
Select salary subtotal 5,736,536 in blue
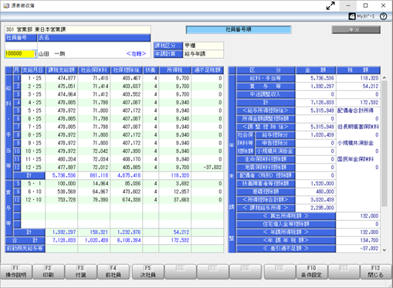[x=64, y=175]
